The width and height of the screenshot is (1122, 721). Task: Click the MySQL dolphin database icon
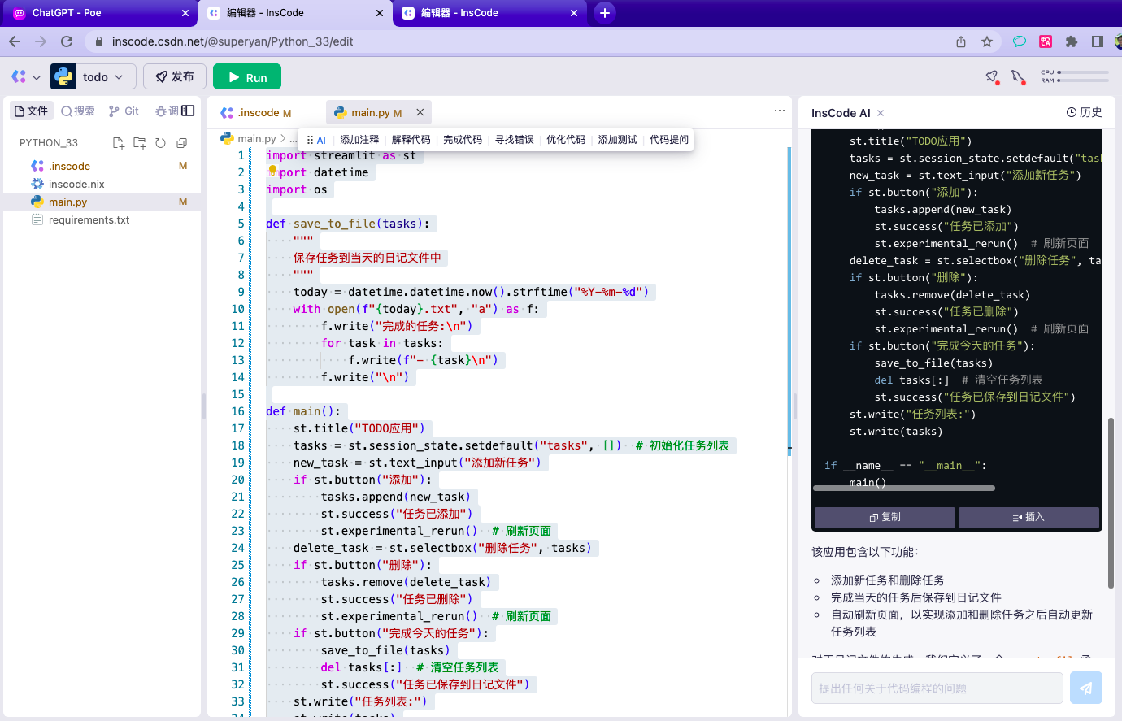(x=1018, y=76)
